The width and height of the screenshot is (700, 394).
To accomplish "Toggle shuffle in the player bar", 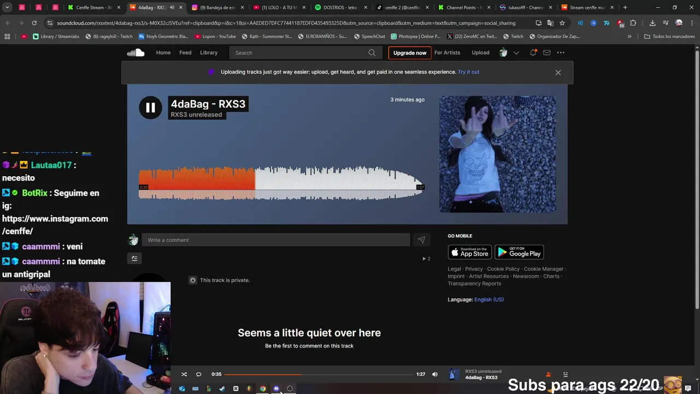I will coord(184,374).
